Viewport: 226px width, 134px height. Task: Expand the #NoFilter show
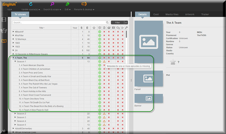[13, 35]
